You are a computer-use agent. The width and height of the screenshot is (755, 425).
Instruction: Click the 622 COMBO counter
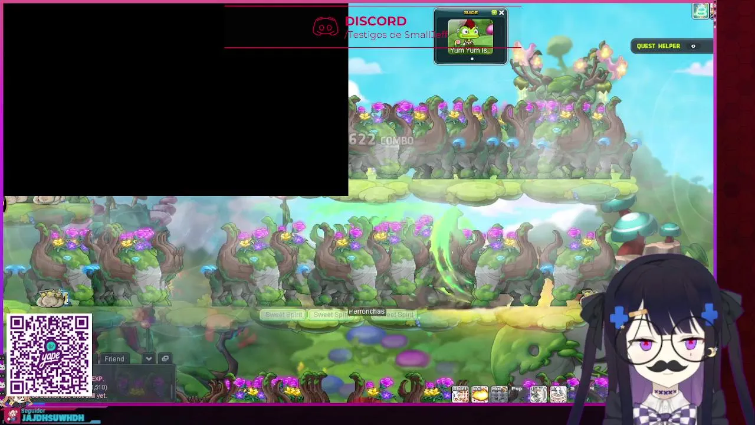click(381, 140)
